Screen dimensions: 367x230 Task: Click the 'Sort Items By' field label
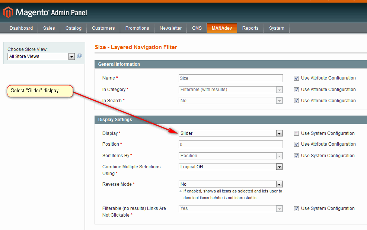click(116, 156)
